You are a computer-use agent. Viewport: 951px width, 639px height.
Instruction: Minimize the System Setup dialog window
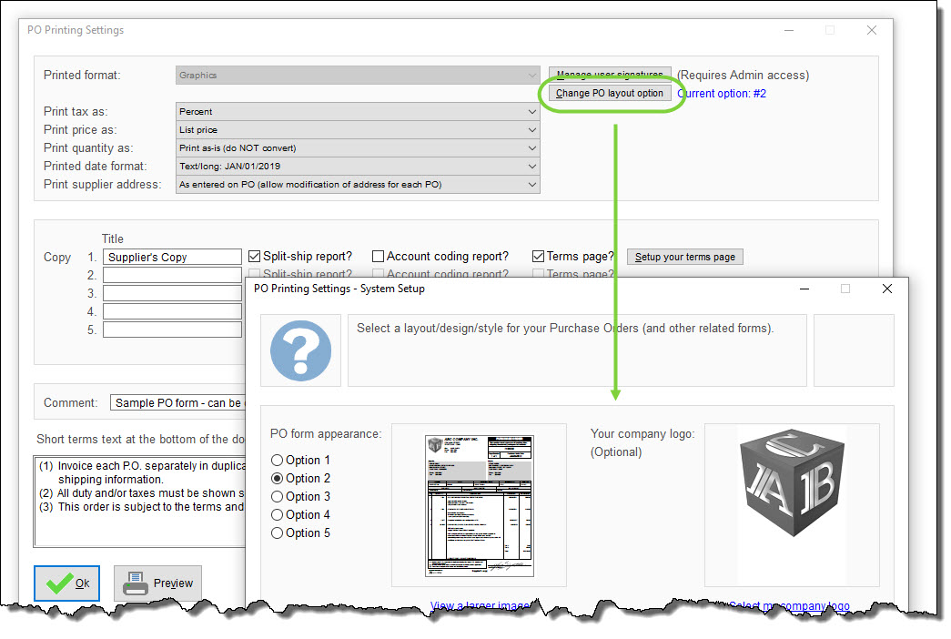tap(804, 289)
